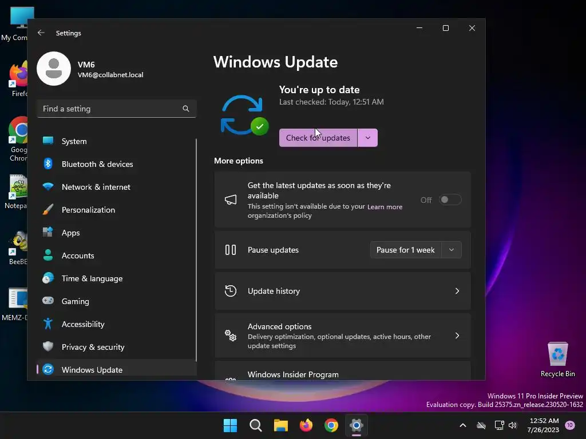The width and height of the screenshot is (586, 439).
Task: Click the sidebar scrollbar
Action: [196, 250]
